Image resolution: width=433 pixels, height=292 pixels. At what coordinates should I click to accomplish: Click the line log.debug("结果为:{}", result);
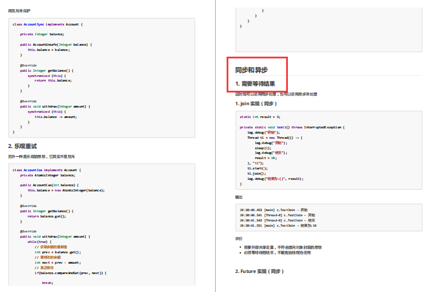coord(275,179)
